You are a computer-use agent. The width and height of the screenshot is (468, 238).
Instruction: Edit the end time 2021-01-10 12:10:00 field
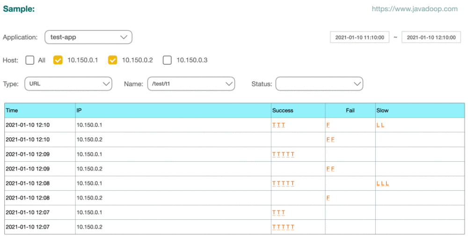pos(431,37)
